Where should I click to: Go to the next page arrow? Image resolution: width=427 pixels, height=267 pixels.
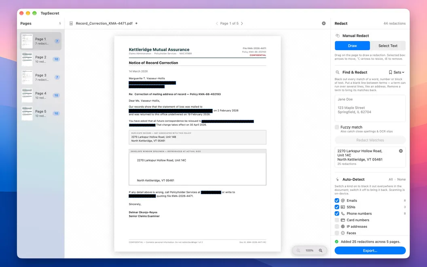(242, 23)
